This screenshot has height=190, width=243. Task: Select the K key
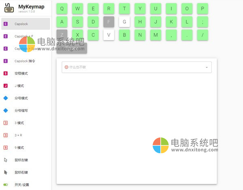pyautogui.click(x=171, y=22)
